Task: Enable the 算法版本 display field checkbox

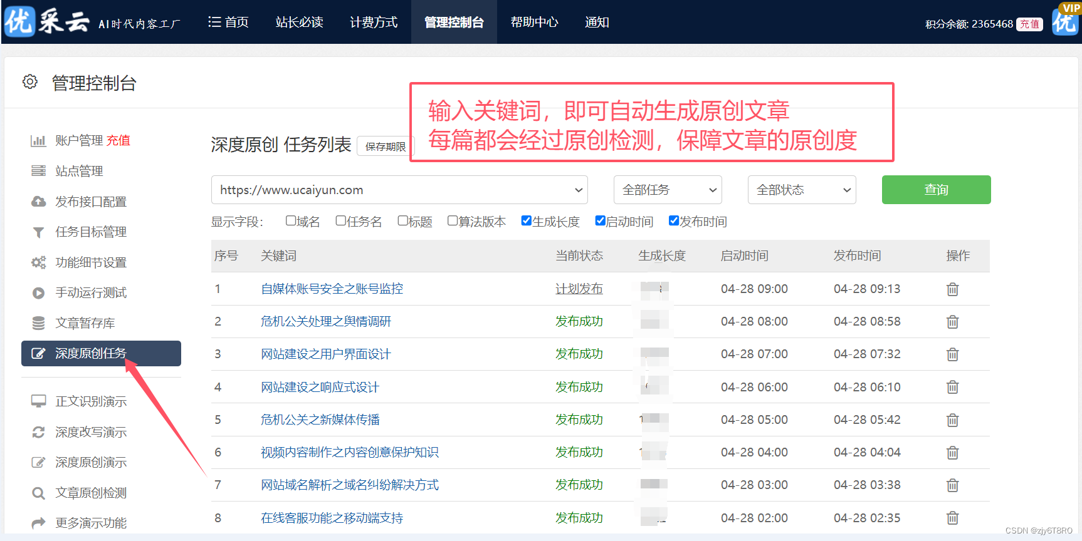Action: point(453,220)
